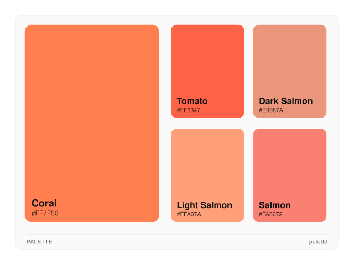Select the large Coral color swatch

coord(92,110)
